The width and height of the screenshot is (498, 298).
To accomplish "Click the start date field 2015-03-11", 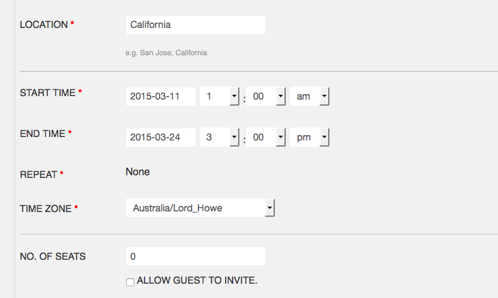I will pos(161,97).
